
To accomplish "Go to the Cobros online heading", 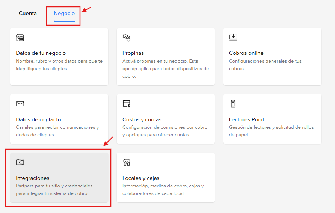I will (246, 53).
